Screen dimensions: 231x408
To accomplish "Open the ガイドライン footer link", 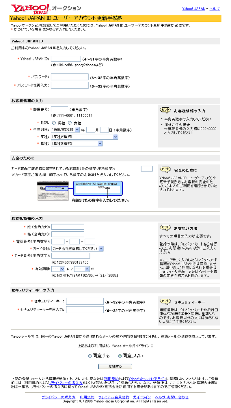I will coord(142,397).
